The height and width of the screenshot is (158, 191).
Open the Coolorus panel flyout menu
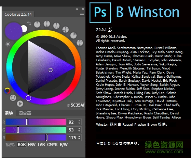coord(82,14)
